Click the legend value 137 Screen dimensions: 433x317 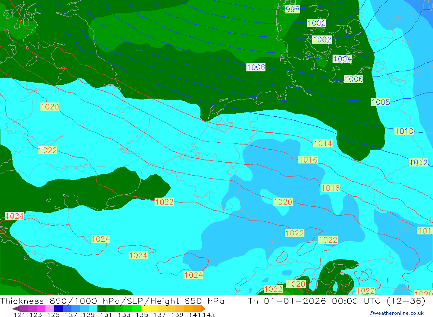pyautogui.click(x=159, y=314)
